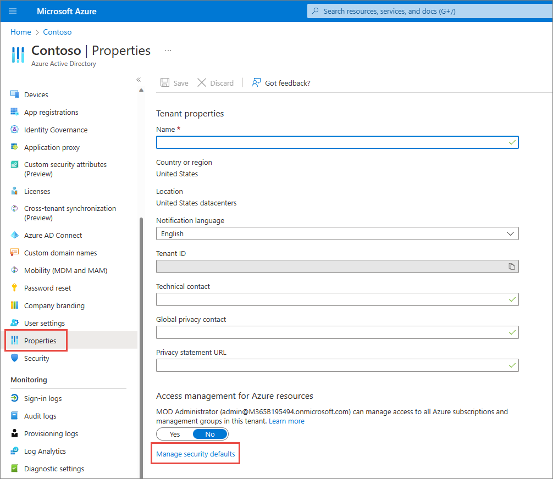Click the App registrations icon

point(14,112)
